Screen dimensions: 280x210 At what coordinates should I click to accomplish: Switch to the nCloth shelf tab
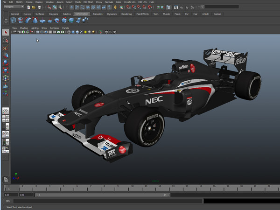205,14
